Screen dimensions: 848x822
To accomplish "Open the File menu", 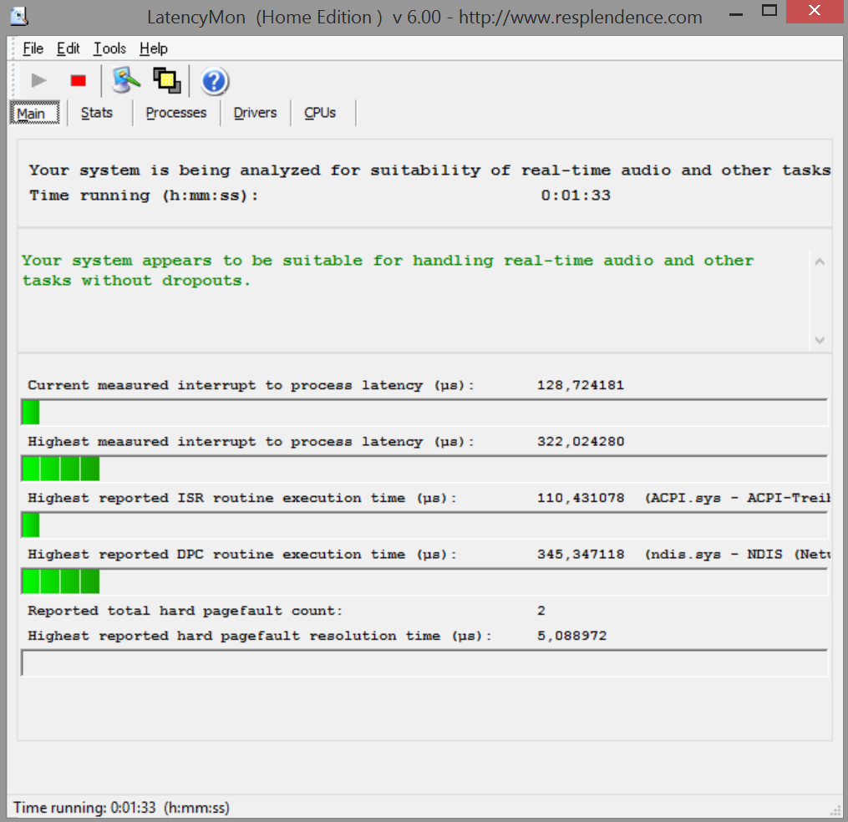I will [33, 48].
